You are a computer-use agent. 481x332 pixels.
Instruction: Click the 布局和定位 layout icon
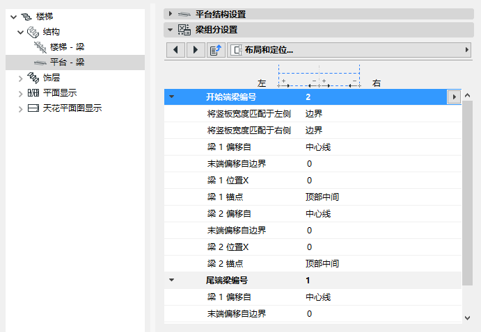237,50
